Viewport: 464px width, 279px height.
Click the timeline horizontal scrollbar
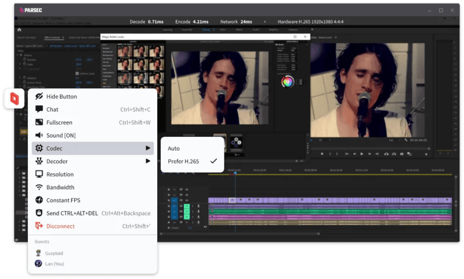240,234
